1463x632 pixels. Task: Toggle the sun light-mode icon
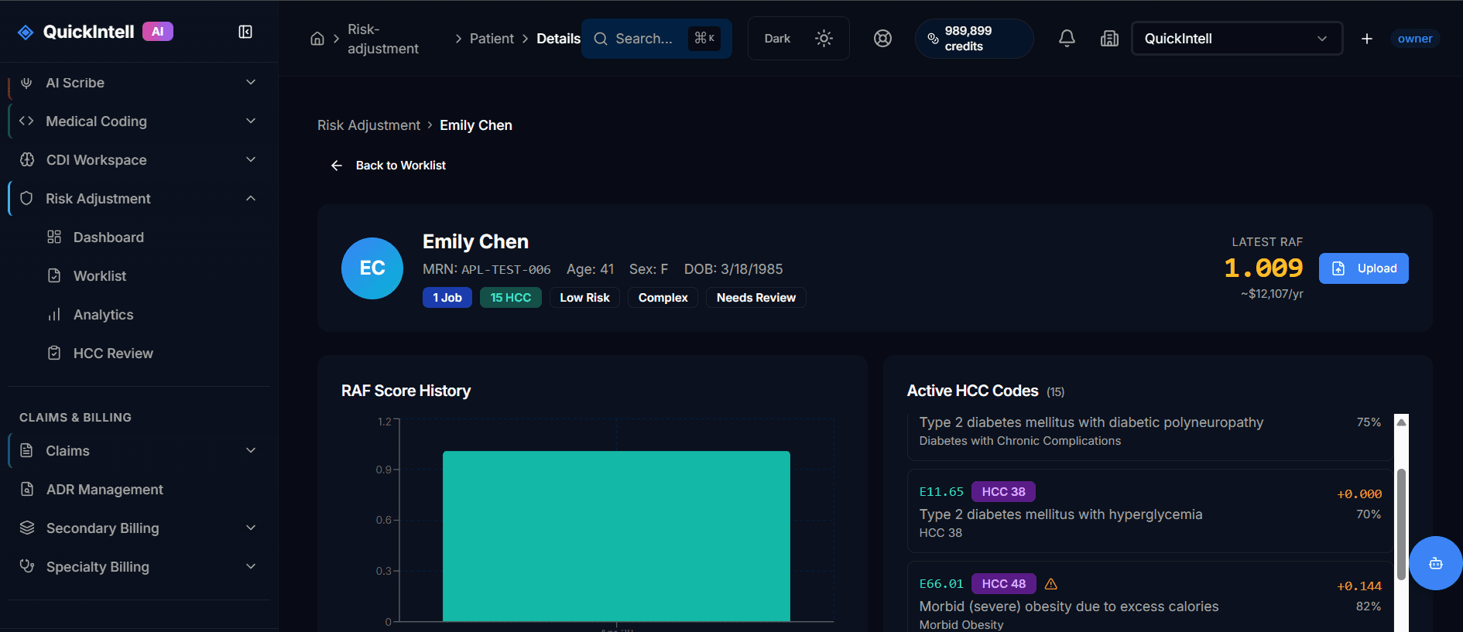pyautogui.click(x=824, y=39)
